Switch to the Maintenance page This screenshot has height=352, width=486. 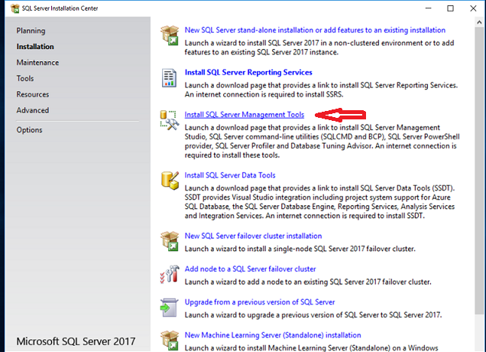pyautogui.click(x=37, y=62)
